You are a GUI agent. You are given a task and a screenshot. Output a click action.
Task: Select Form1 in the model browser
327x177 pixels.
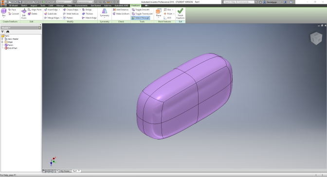[x=9, y=45]
